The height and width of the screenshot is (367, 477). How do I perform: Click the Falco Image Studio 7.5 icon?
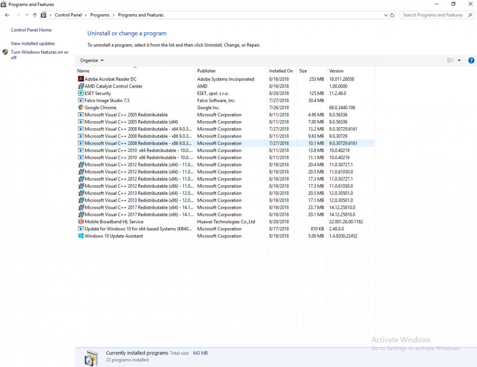click(81, 101)
